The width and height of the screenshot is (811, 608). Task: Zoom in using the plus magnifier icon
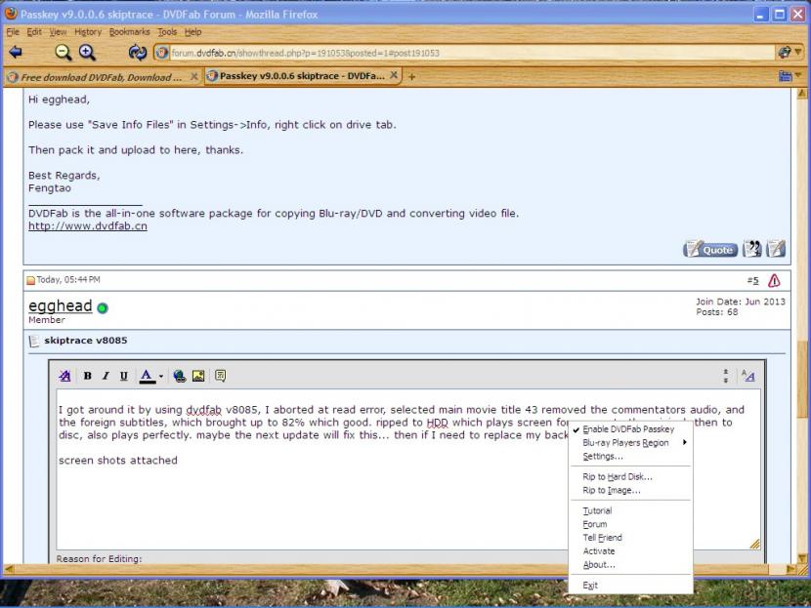(87, 52)
